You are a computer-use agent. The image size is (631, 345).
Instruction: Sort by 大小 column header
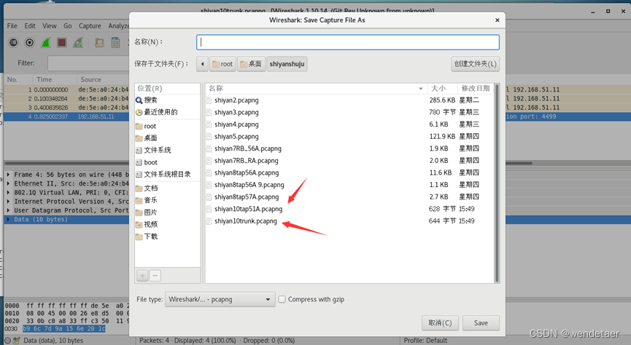[442, 88]
